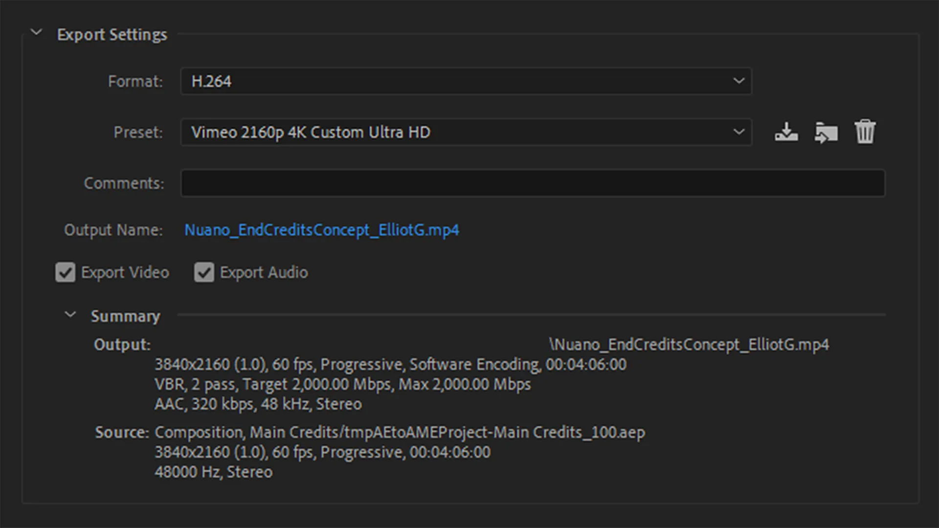Select the Preset: label
Viewport: 939px width, 528px height.
click(138, 132)
